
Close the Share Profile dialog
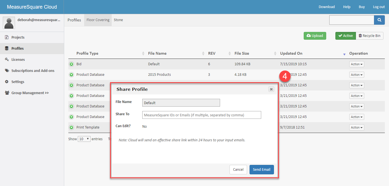(x=271, y=89)
